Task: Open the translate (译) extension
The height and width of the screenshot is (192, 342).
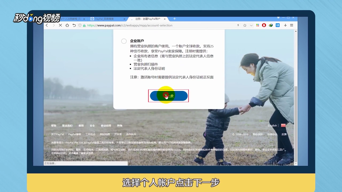Action: (x=277, y=25)
